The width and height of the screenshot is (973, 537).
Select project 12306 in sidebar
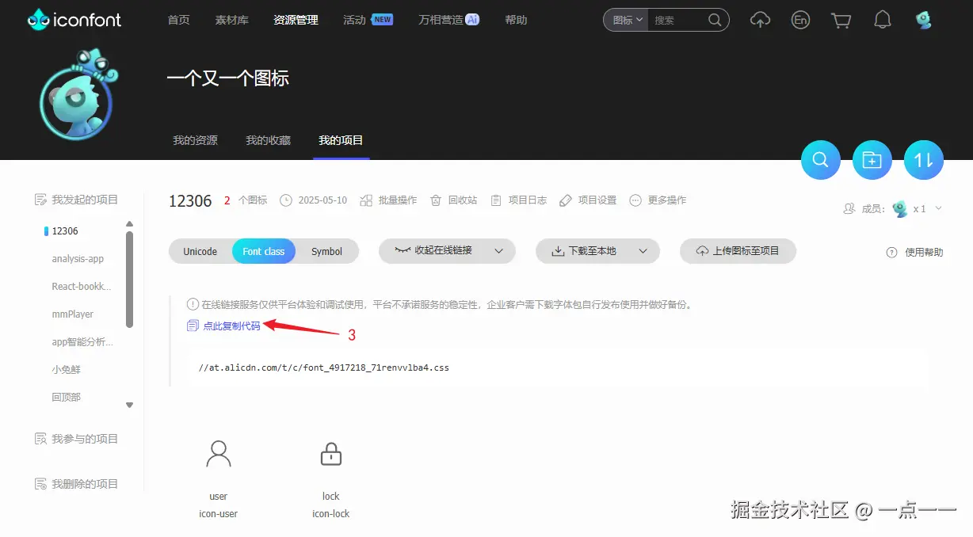click(x=65, y=231)
